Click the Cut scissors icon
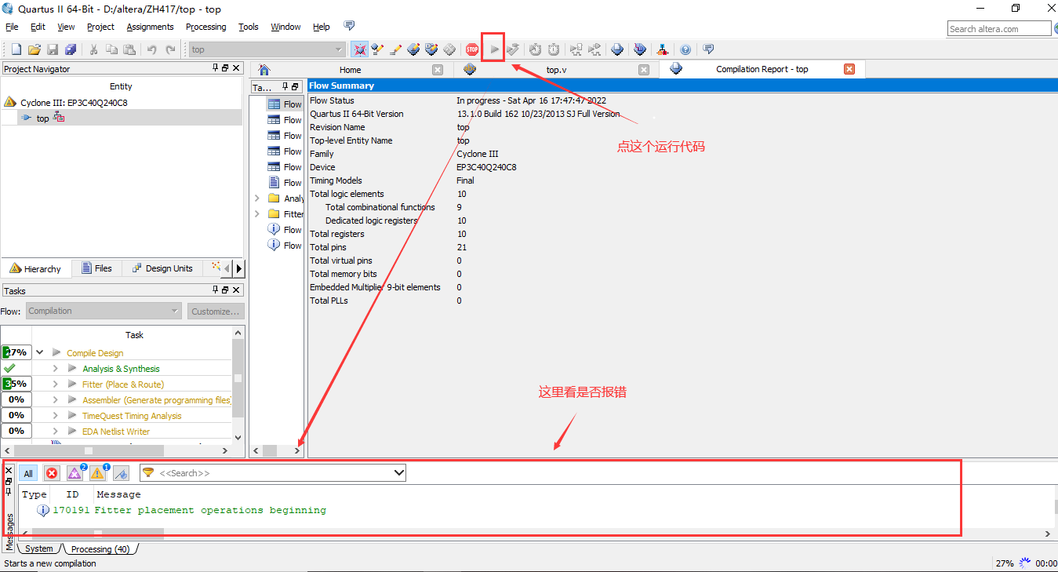This screenshot has height=572, width=1058. 93,49
